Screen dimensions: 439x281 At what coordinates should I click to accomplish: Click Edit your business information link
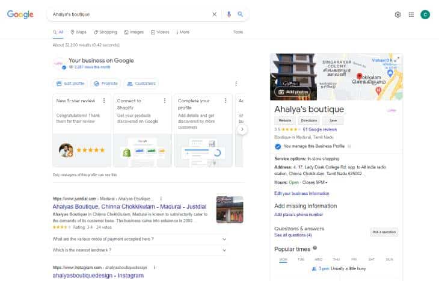(302, 194)
